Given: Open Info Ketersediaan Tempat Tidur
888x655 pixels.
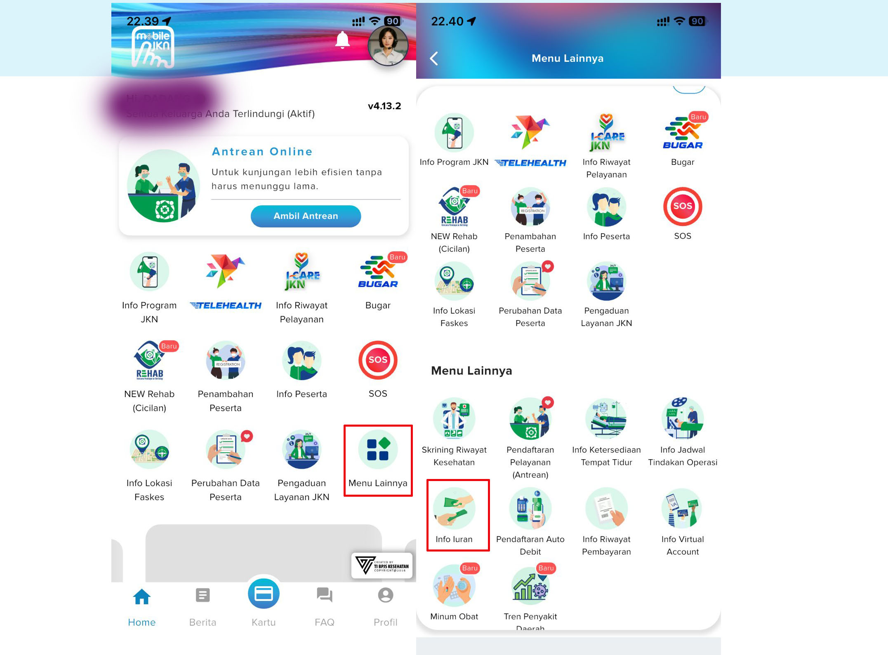Looking at the screenshot, I should tap(606, 432).
